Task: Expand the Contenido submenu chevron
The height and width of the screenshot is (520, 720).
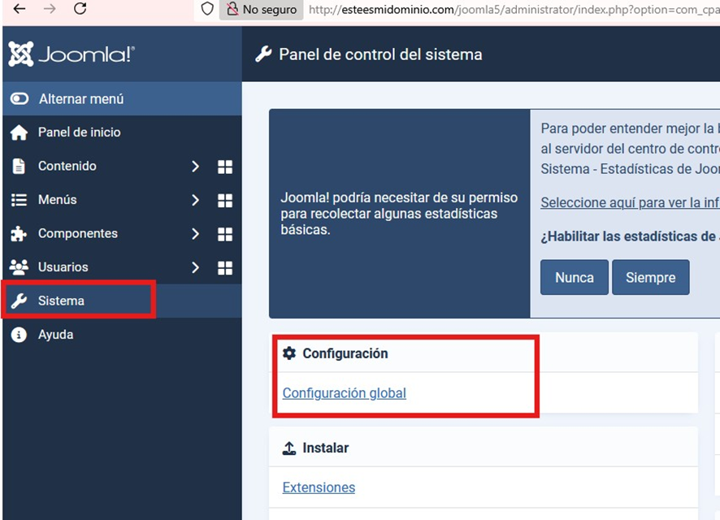Action: (x=195, y=166)
